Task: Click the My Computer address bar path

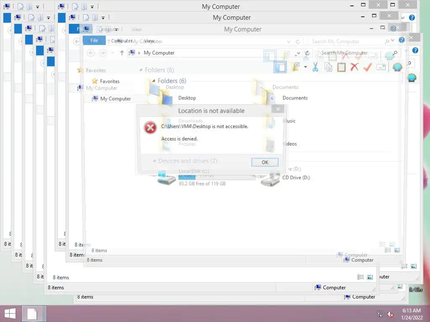Action: pyautogui.click(x=159, y=53)
